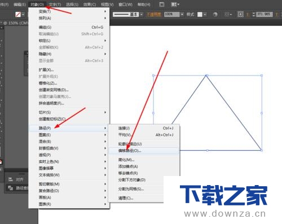
Task: Expand the 混合(B) submenu
Action: [x=69, y=142]
